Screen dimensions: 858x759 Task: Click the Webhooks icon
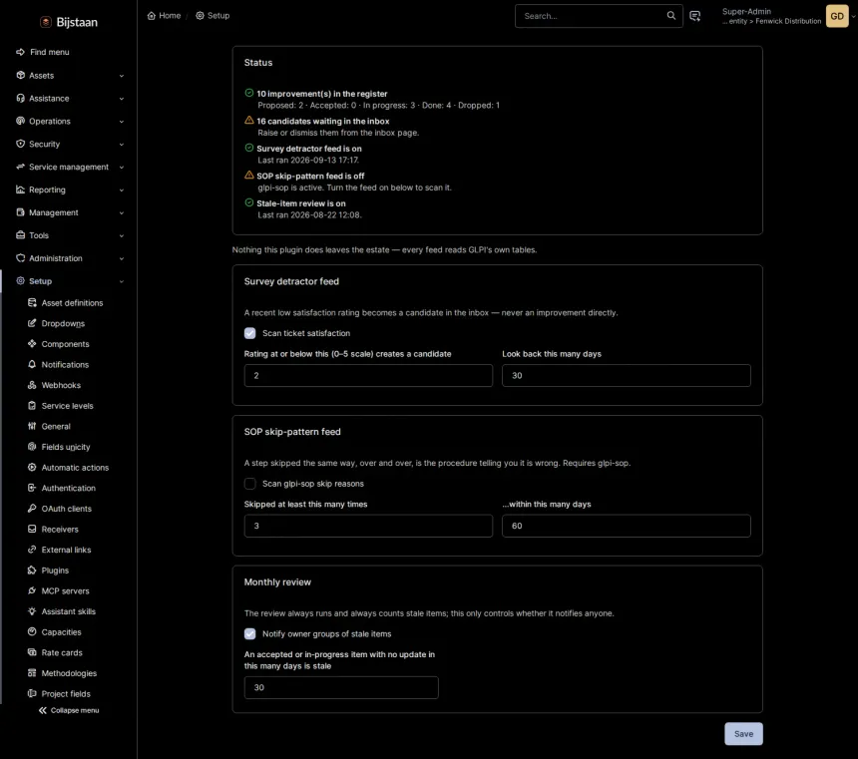click(x=32, y=385)
